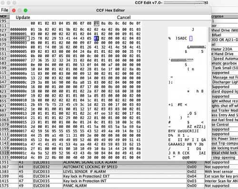Viewport: 238px width, 189px height.
Task: Click column header 00 in hex grid
Action: click(33, 23)
